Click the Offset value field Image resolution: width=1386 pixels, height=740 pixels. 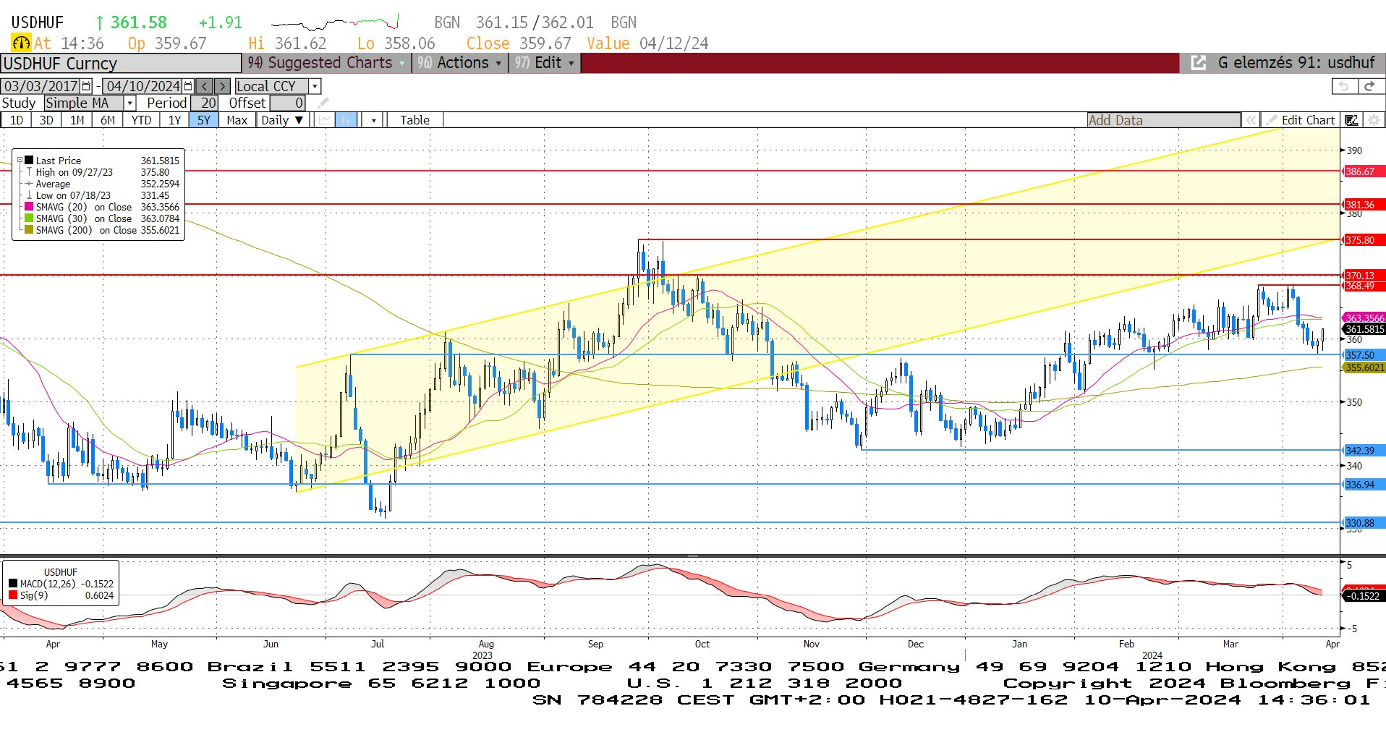288,103
